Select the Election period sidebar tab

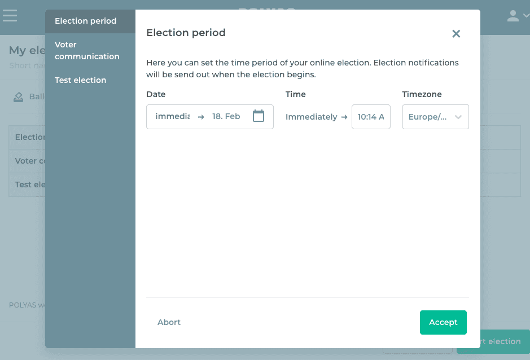86,21
